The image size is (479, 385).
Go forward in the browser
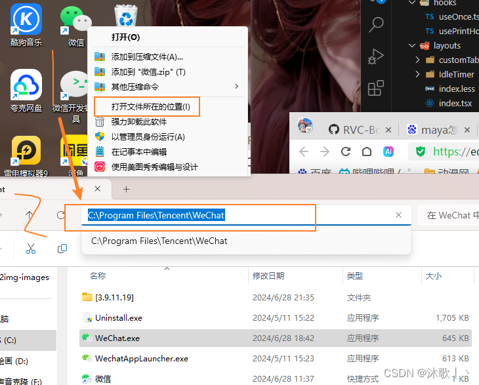[x=325, y=152]
